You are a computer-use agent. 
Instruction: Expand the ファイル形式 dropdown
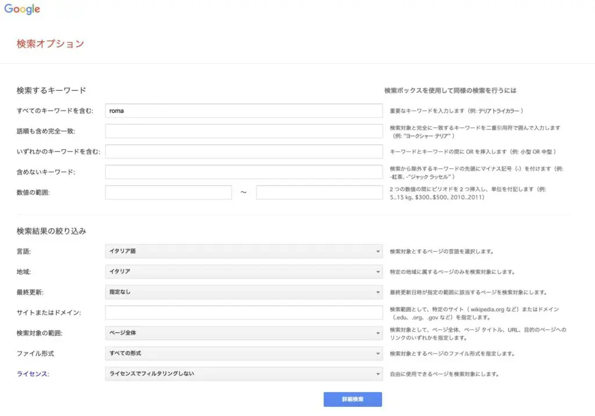(243, 353)
